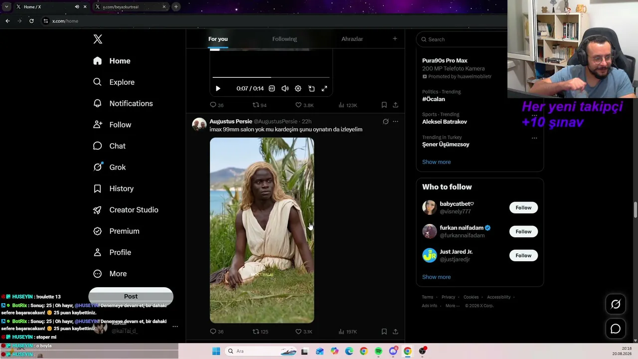Screen dimensions: 638x359
Task: Open Creator Studio in the sidebar
Action: (x=126, y=210)
